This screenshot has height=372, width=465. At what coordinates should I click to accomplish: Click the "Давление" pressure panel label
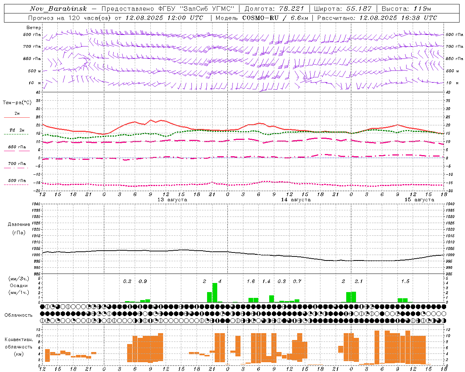coord(19,225)
